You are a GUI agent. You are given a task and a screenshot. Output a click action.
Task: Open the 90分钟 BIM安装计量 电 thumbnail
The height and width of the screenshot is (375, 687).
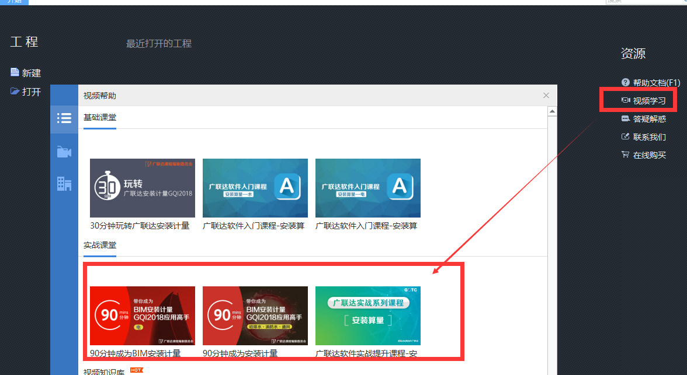tap(143, 316)
